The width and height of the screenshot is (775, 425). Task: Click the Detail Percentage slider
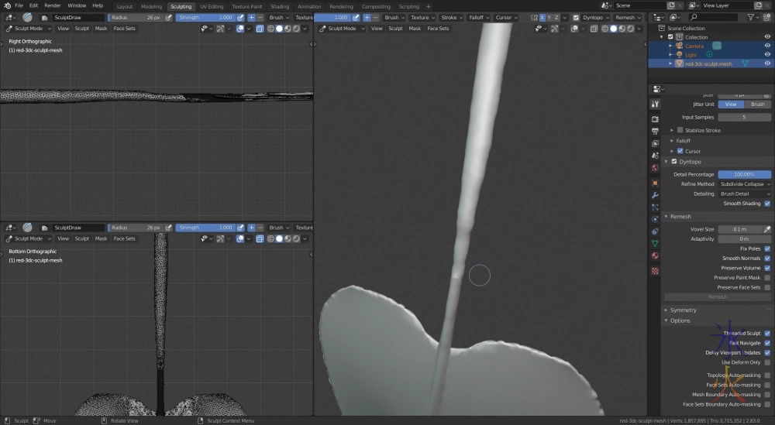click(744, 174)
